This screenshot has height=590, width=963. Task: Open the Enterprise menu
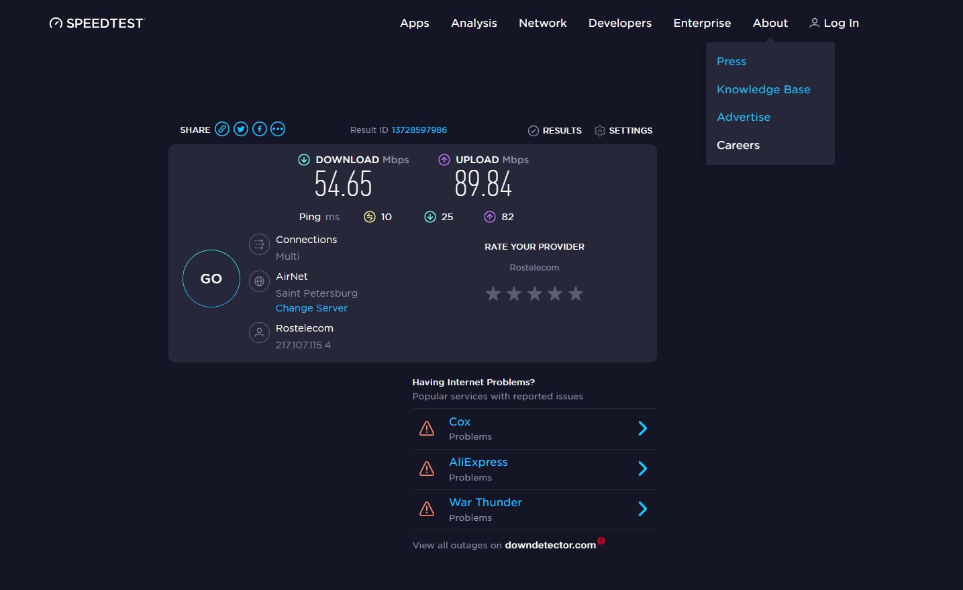(702, 23)
